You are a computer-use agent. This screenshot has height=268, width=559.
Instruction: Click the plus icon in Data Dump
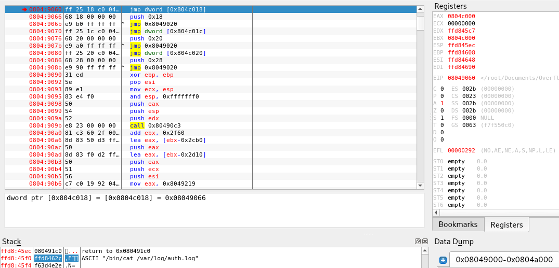pyautogui.click(x=443, y=260)
